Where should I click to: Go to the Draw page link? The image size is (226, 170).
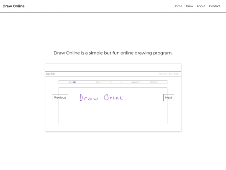tap(190, 6)
